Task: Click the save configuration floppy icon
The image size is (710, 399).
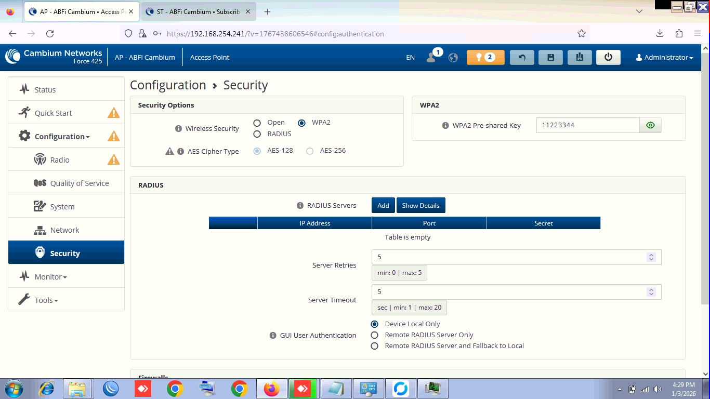Action: (550, 57)
